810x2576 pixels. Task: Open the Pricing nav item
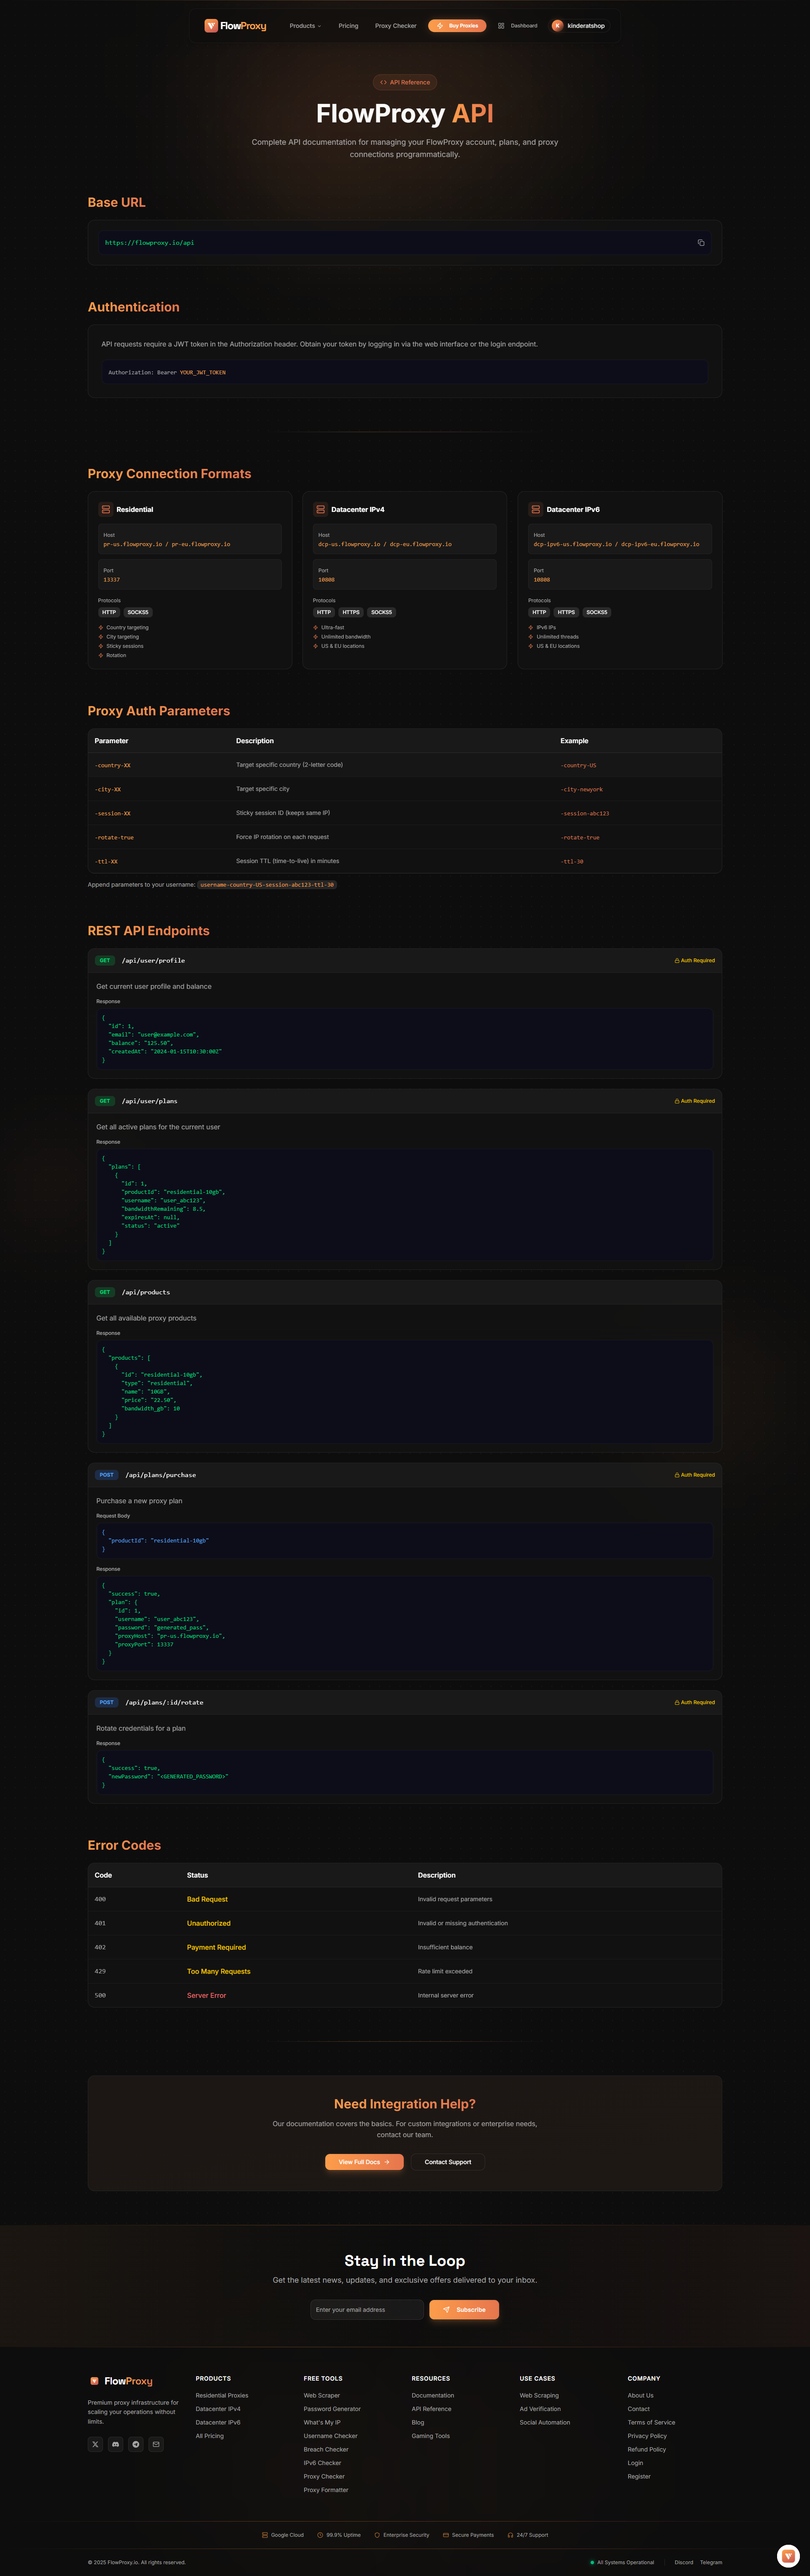tap(348, 26)
